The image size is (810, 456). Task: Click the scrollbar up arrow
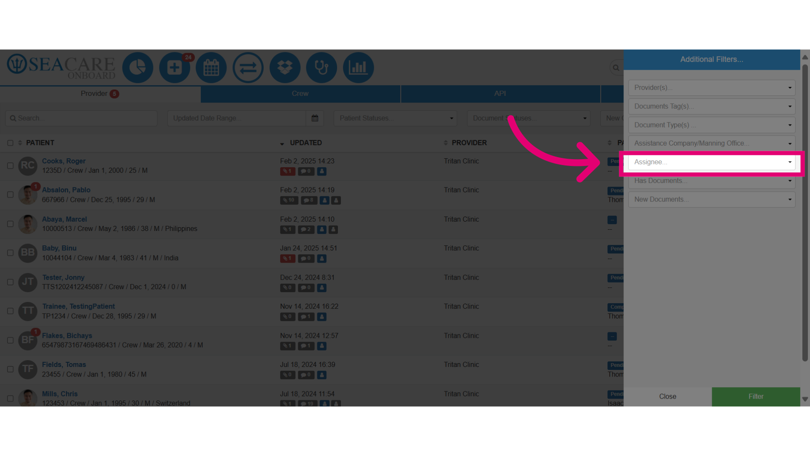805,57
